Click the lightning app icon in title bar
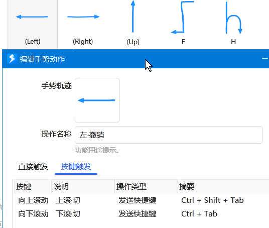 tap(12, 59)
